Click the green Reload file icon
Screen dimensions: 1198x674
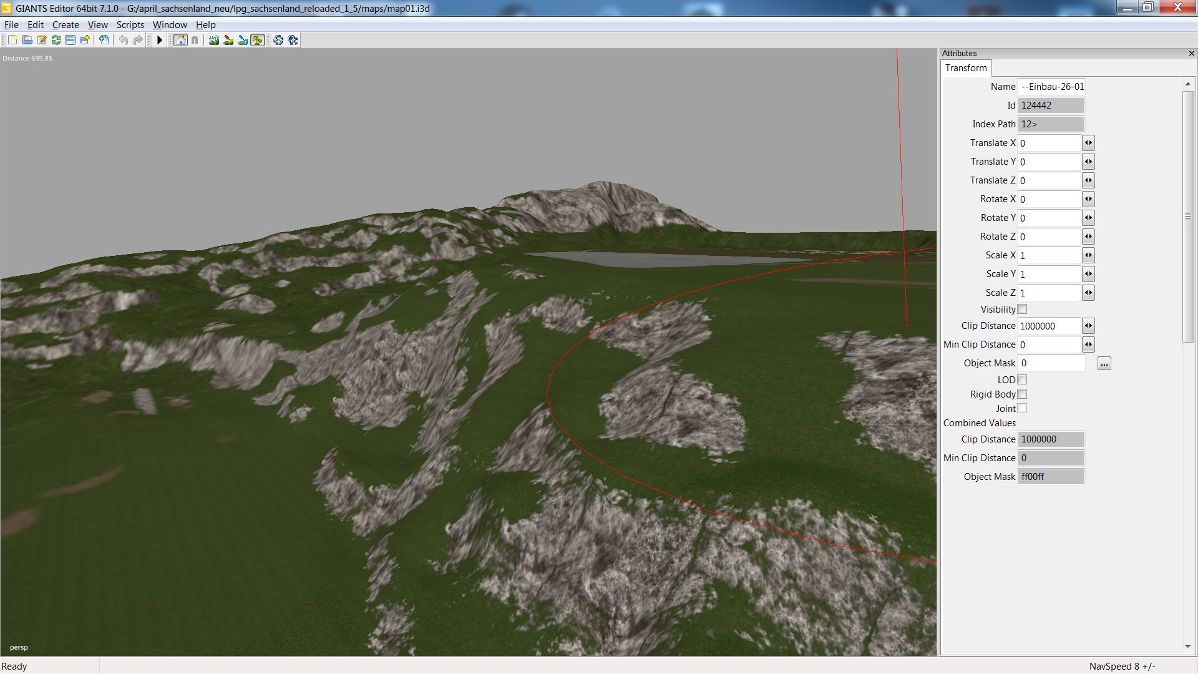56,40
